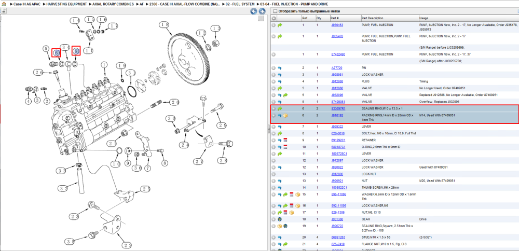
Task: Click blue arrow in 86991263 STUD row
Action: (280, 238)
